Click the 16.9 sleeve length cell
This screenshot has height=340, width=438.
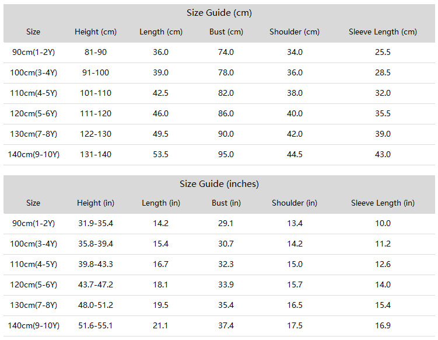coord(383,326)
